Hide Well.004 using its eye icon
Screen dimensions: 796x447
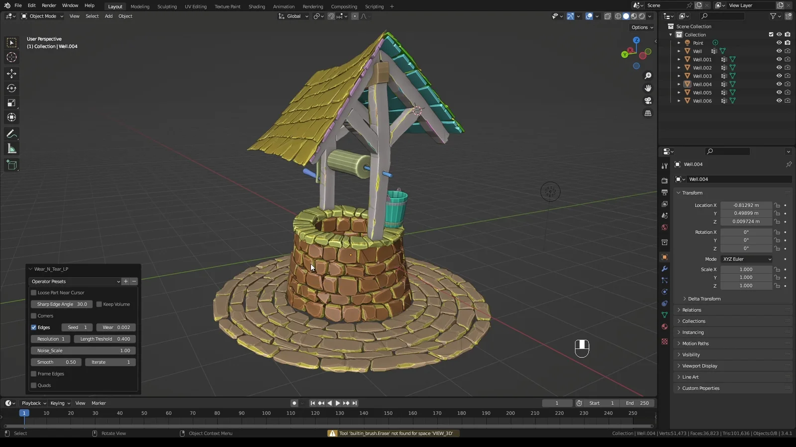coord(779,84)
